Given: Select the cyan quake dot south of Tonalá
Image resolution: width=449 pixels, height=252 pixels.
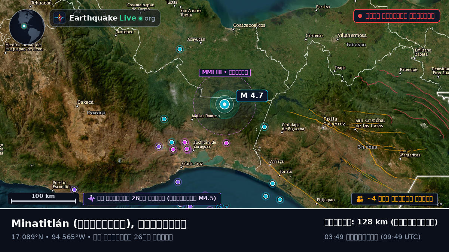Looking at the screenshot, I should click(272, 183).
